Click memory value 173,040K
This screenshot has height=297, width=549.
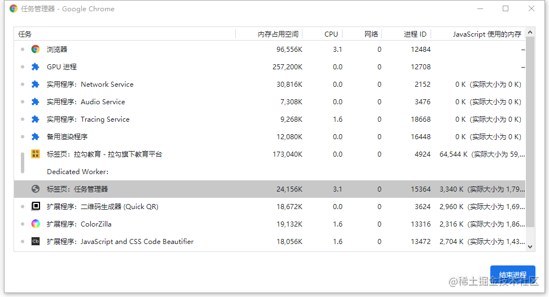click(x=287, y=154)
